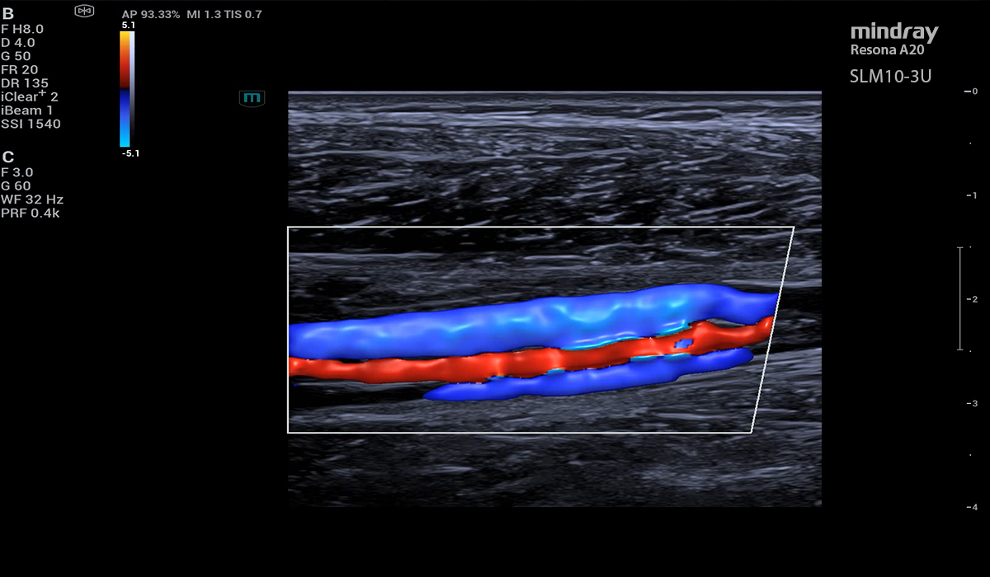Open the PRF 0.4k parameter
This screenshot has height=577, width=990.
[x=31, y=213]
